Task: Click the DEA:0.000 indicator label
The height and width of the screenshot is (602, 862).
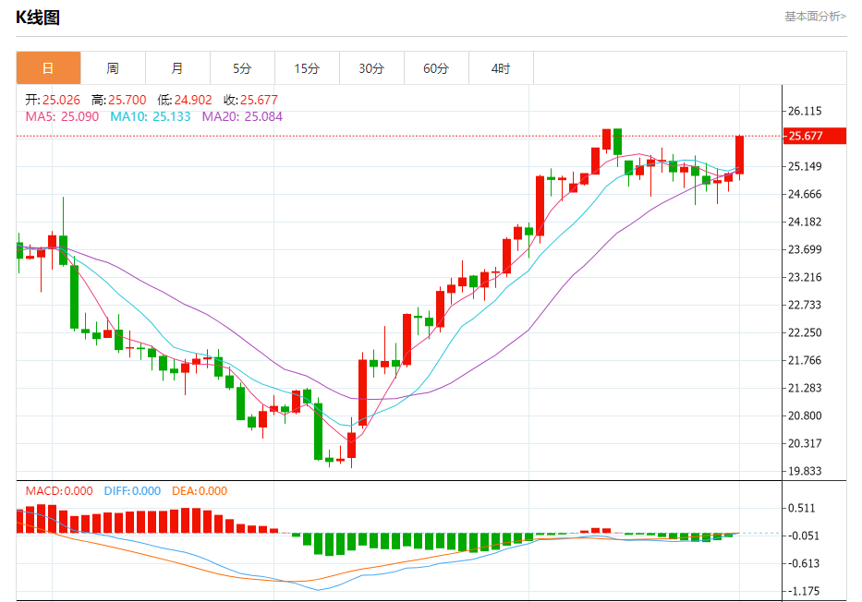Action: 200,490
